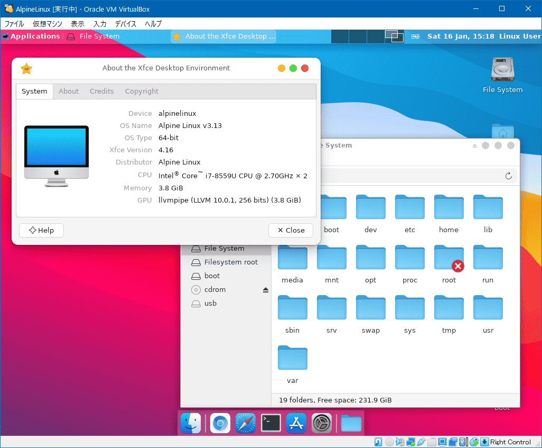The image size is (542, 448).
Task: Open the ファイル menu
Action: click(14, 24)
